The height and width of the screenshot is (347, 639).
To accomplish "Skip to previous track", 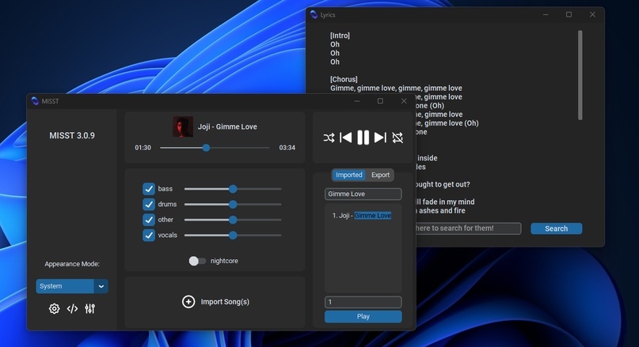I will pos(345,138).
